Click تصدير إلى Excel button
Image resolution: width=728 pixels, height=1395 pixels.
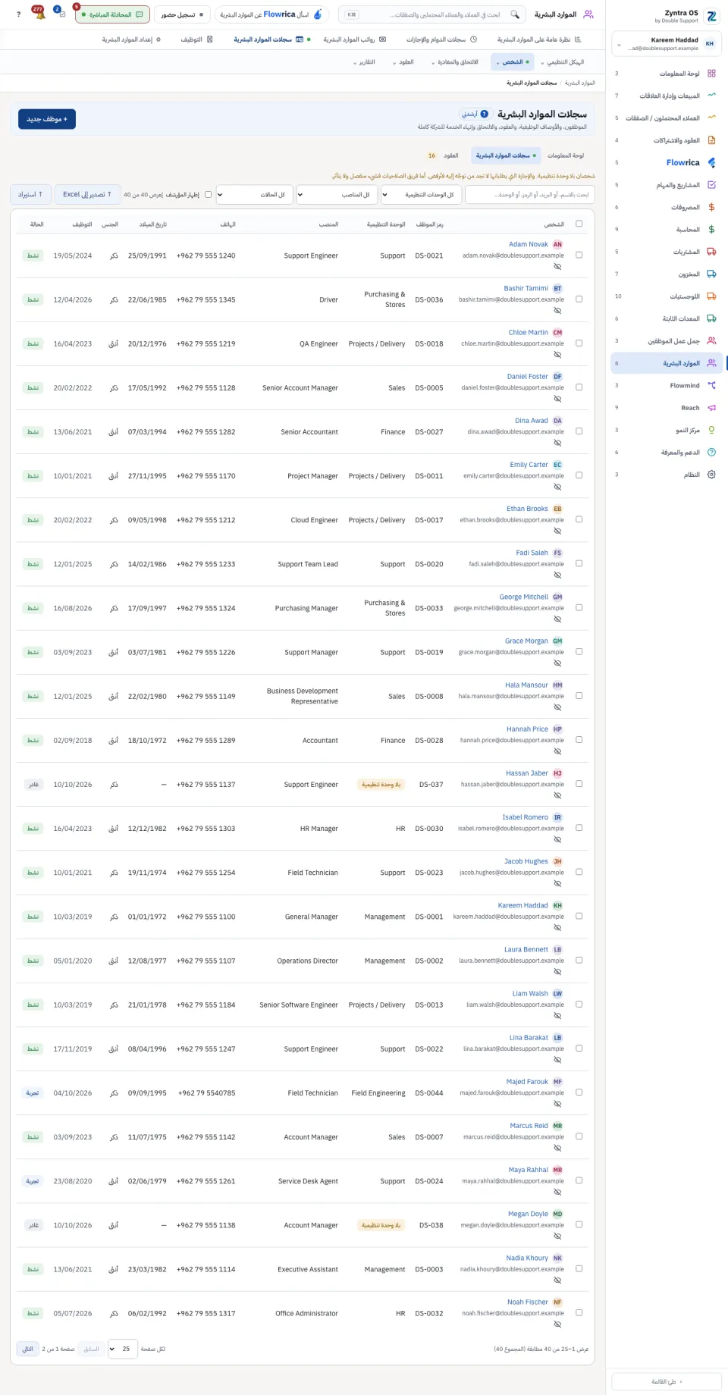87,195
